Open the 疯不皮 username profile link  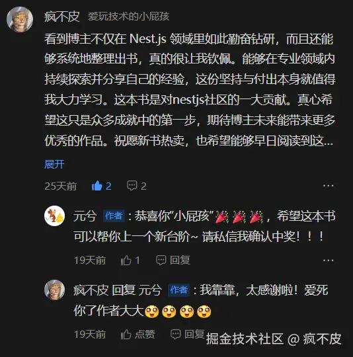pyautogui.click(x=62, y=17)
